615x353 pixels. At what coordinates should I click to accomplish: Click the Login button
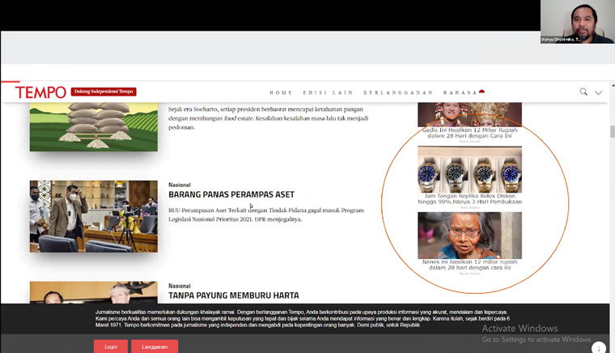(x=111, y=347)
